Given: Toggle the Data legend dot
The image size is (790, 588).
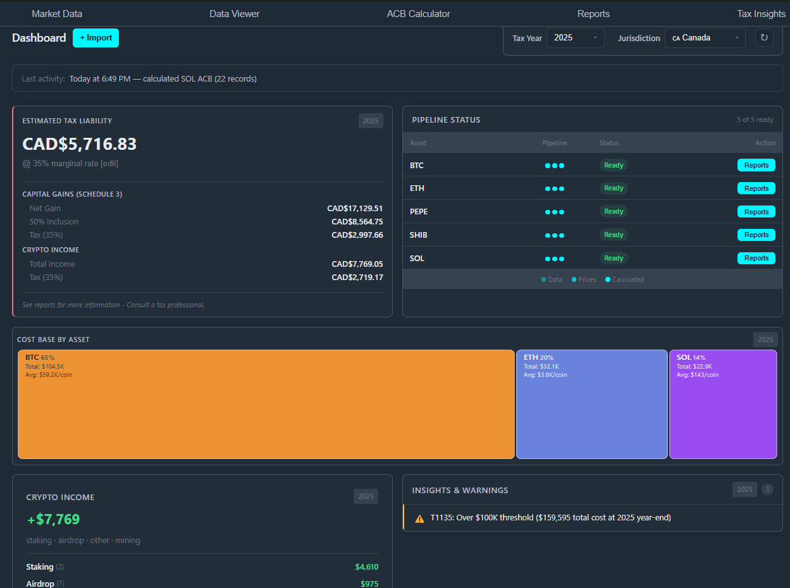Looking at the screenshot, I should click(542, 279).
